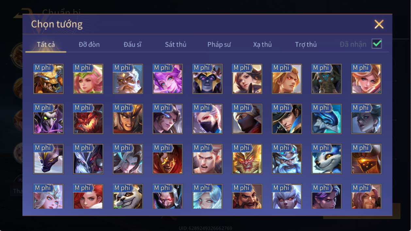
Task: Filter heroes by Xạ thủ
Action: pos(262,44)
